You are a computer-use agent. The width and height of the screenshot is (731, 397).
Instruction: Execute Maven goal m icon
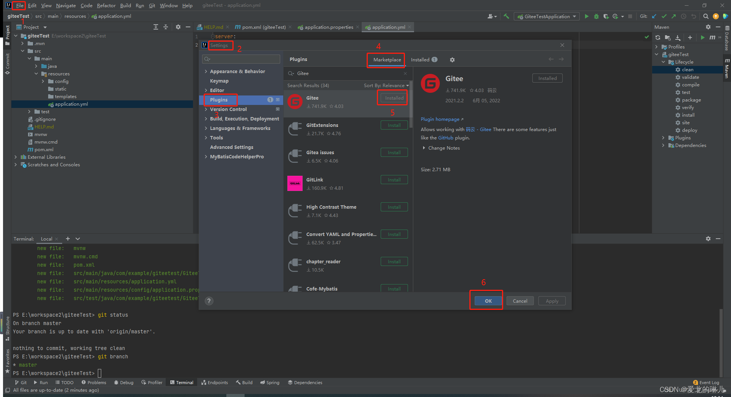[712, 38]
